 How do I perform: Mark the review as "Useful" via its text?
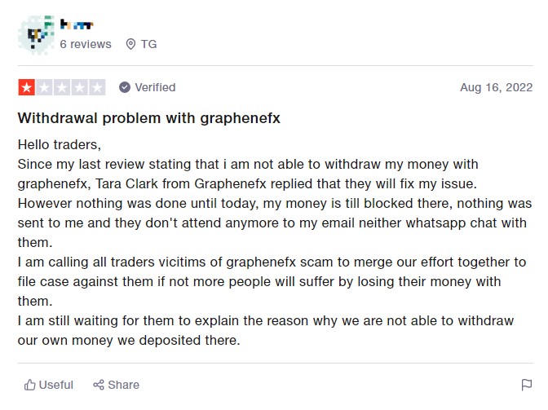click(56, 385)
